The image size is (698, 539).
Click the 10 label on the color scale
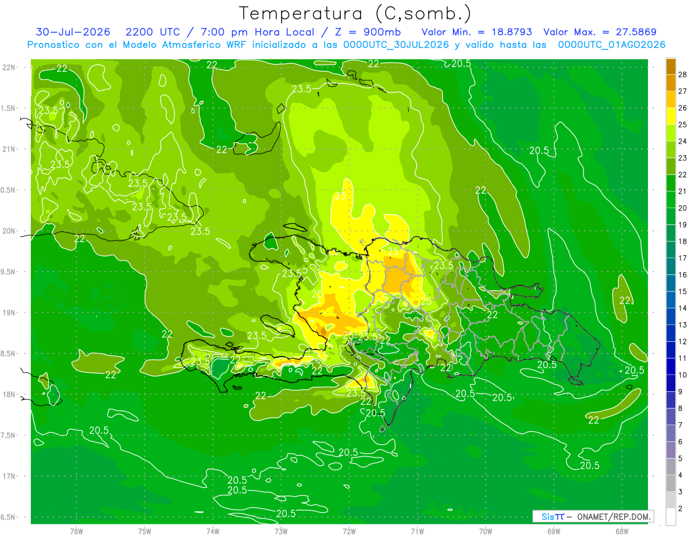(683, 375)
